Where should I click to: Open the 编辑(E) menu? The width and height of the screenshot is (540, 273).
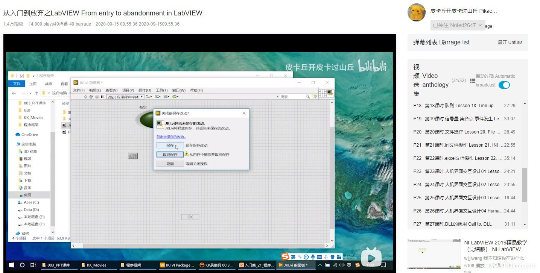coord(95,90)
